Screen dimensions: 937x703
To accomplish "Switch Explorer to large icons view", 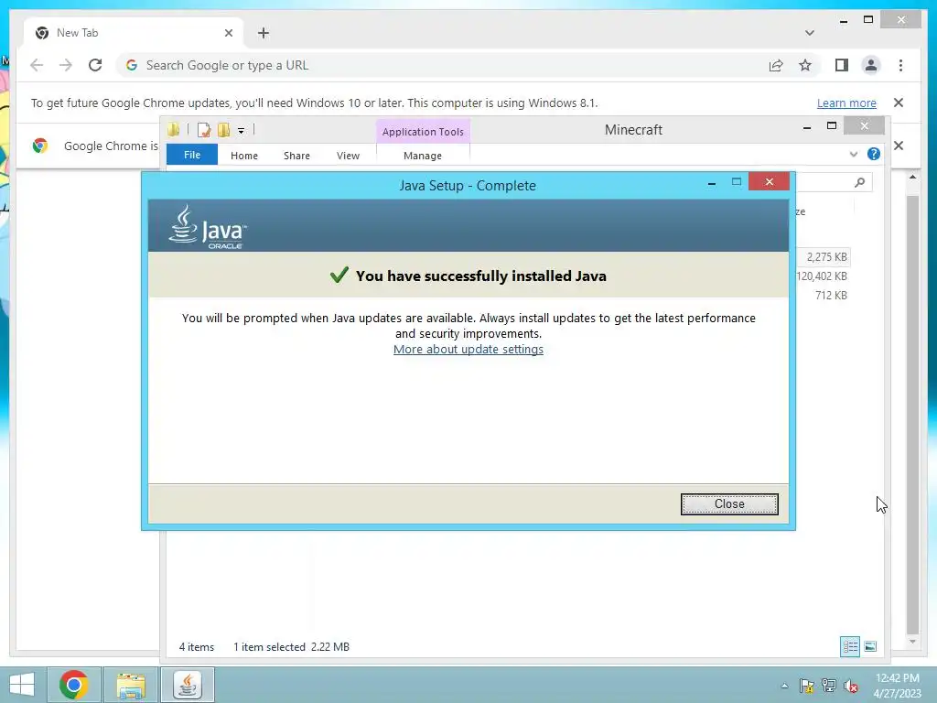I will [x=870, y=646].
